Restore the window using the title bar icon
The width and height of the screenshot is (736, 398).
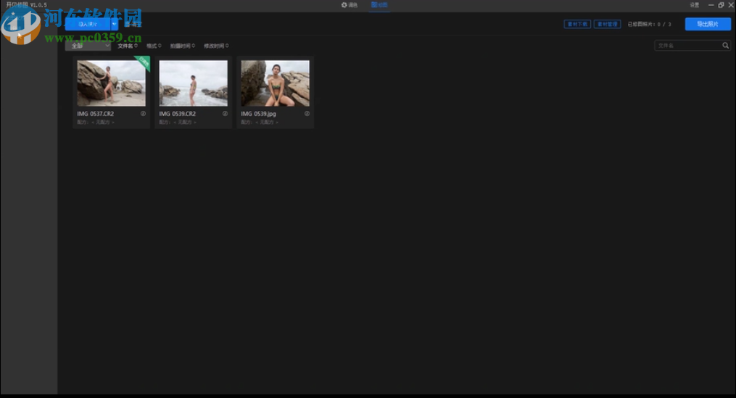[x=721, y=5]
